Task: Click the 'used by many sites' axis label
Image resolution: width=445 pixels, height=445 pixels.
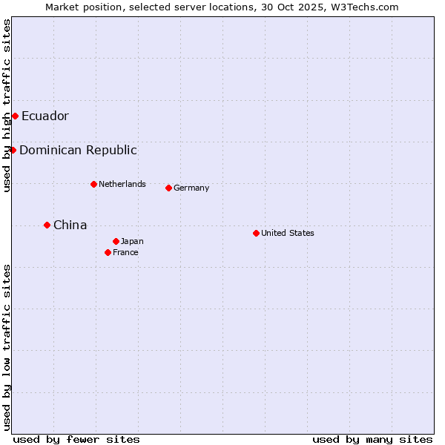Action: coord(372,439)
